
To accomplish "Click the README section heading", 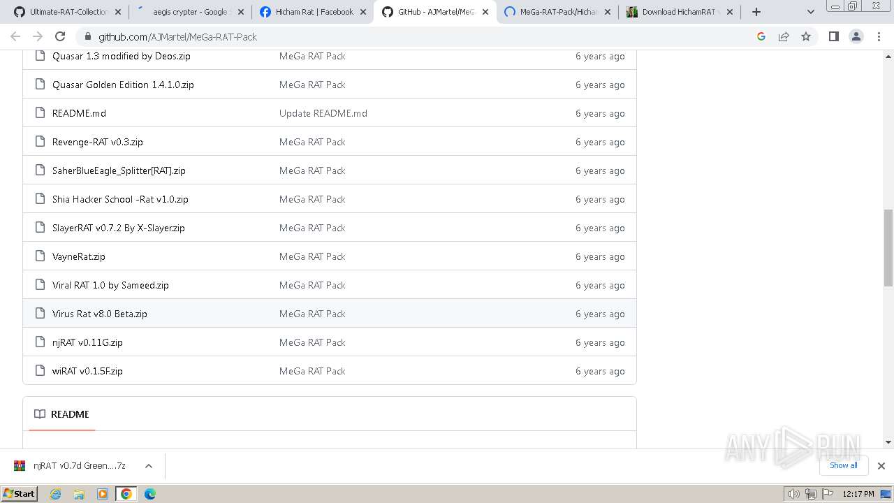I will pos(70,414).
